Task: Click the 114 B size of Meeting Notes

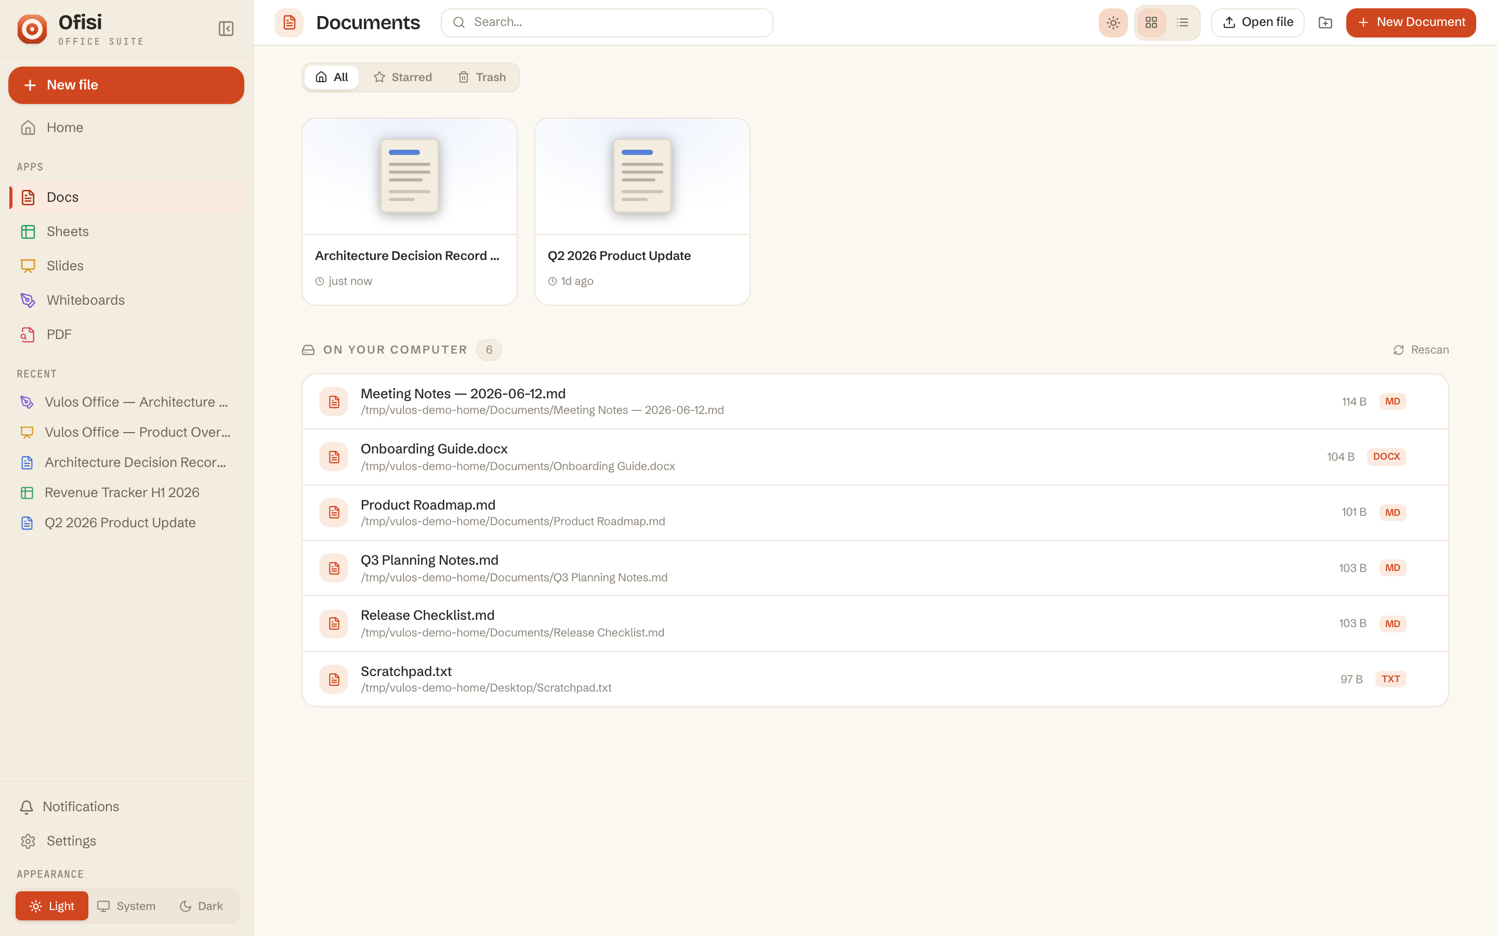Action: (x=1354, y=402)
